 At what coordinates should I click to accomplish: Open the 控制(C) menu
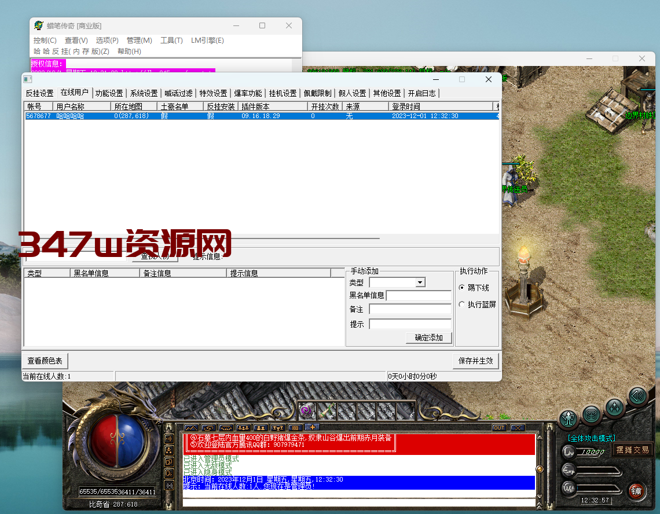coord(45,41)
